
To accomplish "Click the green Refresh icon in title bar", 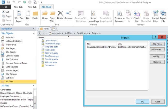I will [x=25, y=2].
